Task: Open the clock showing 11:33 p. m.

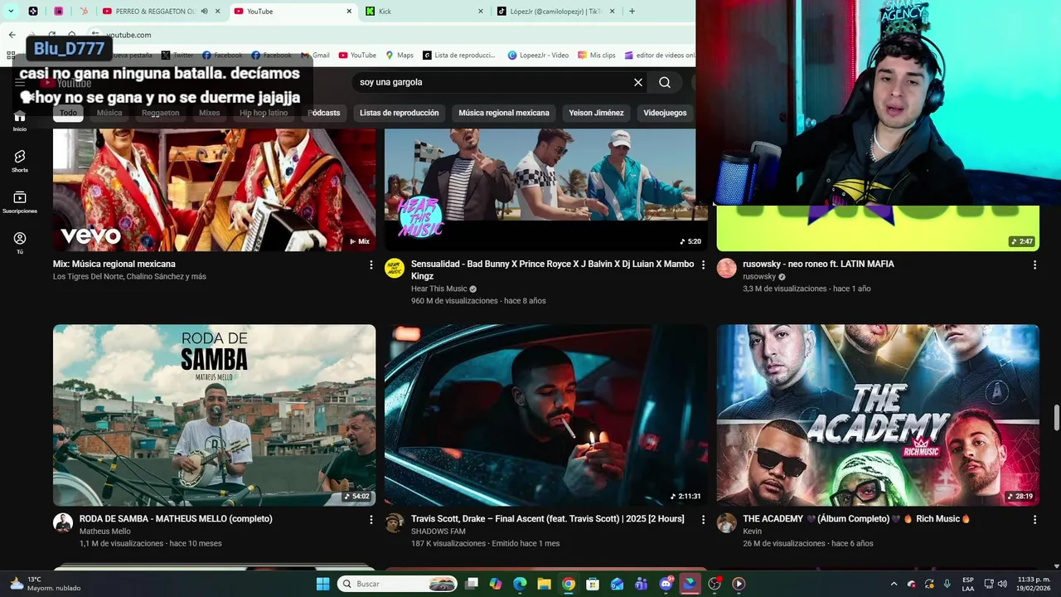Action: click(1032, 584)
